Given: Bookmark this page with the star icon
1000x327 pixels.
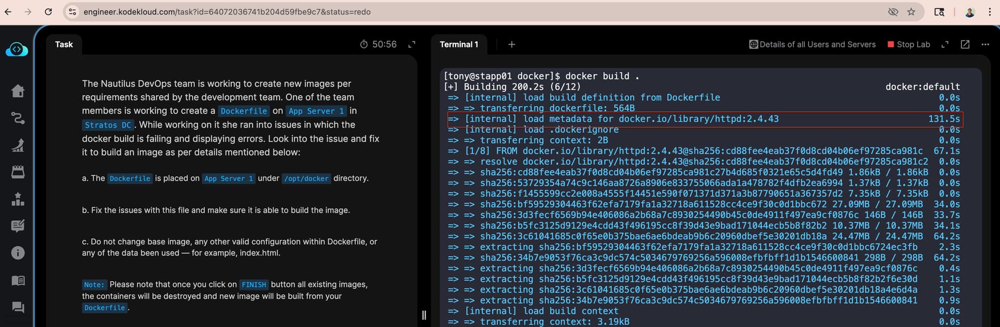Looking at the screenshot, I should coord(911,11).
